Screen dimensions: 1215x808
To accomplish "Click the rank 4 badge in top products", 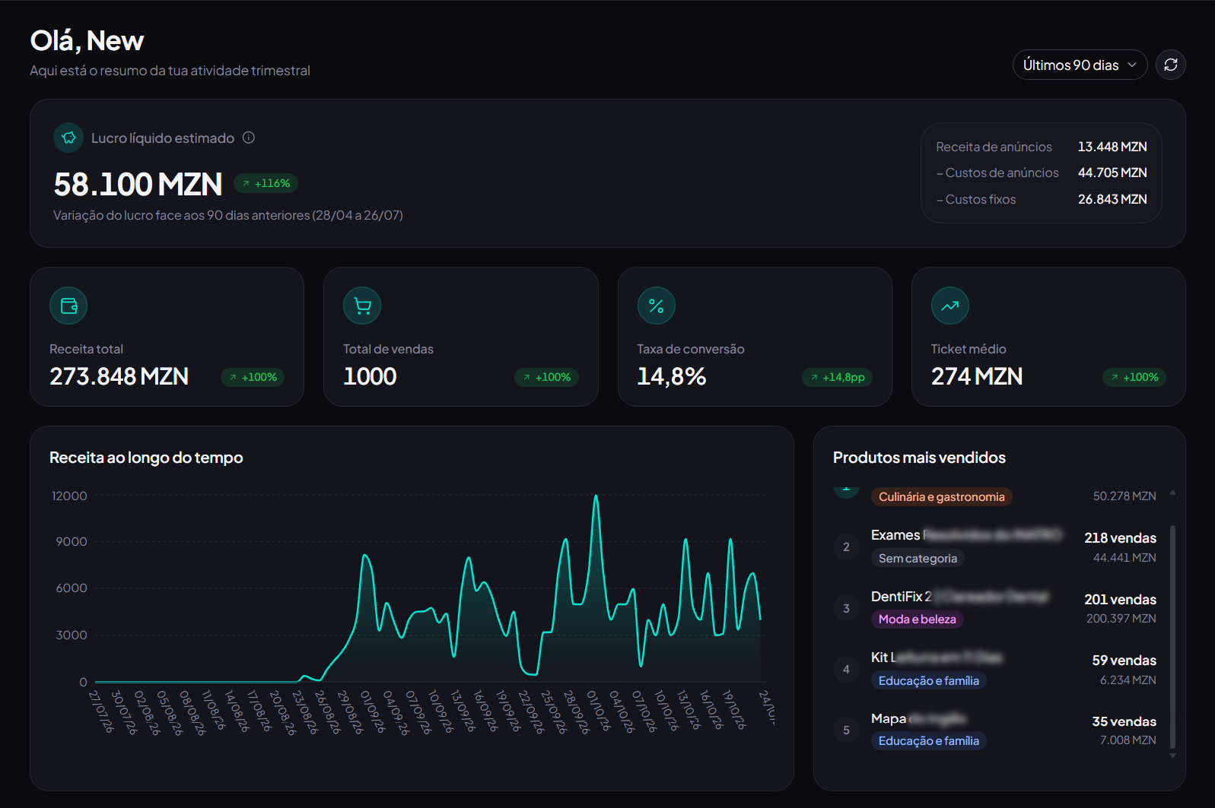I will coord(846,670).
